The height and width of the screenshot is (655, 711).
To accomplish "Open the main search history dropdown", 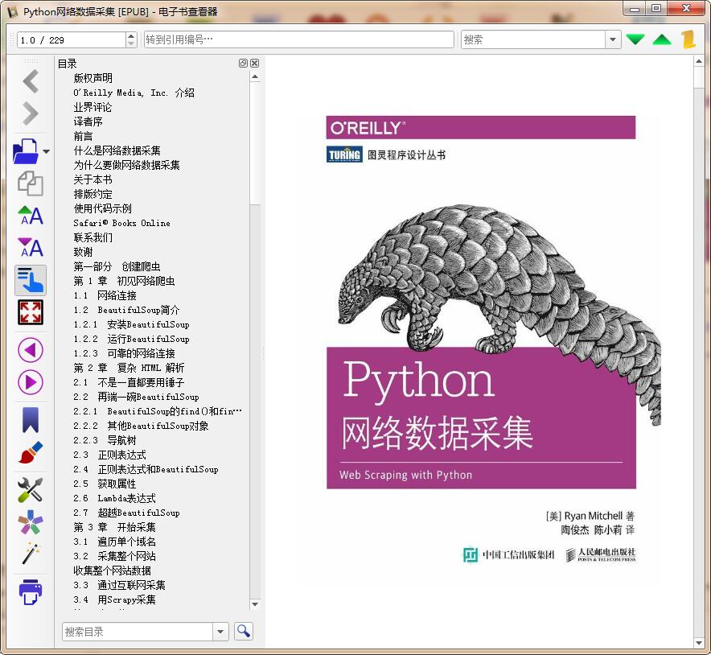I will click(x=613, y=39).
